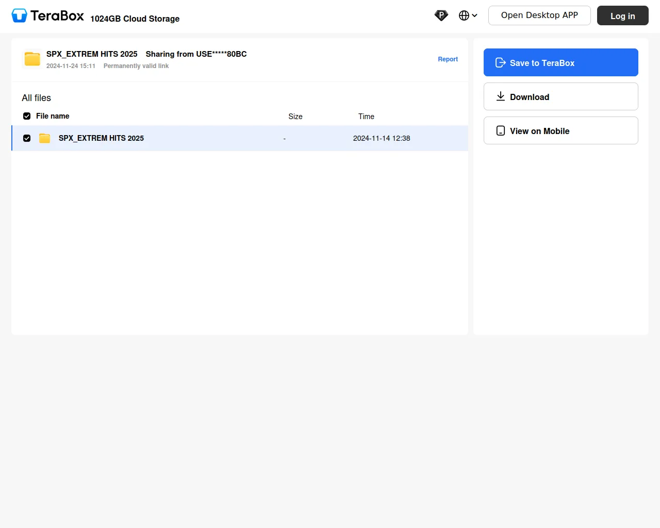The height and width of the screenshot is (528, 660).
Task: Click the folder icon in the file row
Action: pos(45,138)
